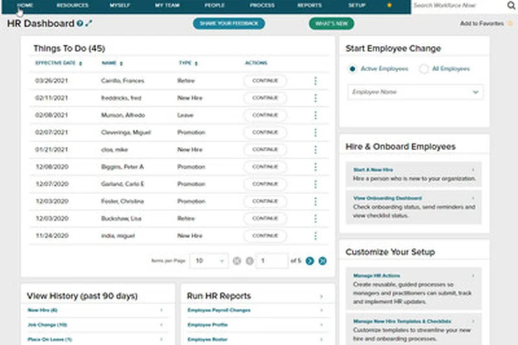
Task: Click the page number input field
Action: pos(271,261)
